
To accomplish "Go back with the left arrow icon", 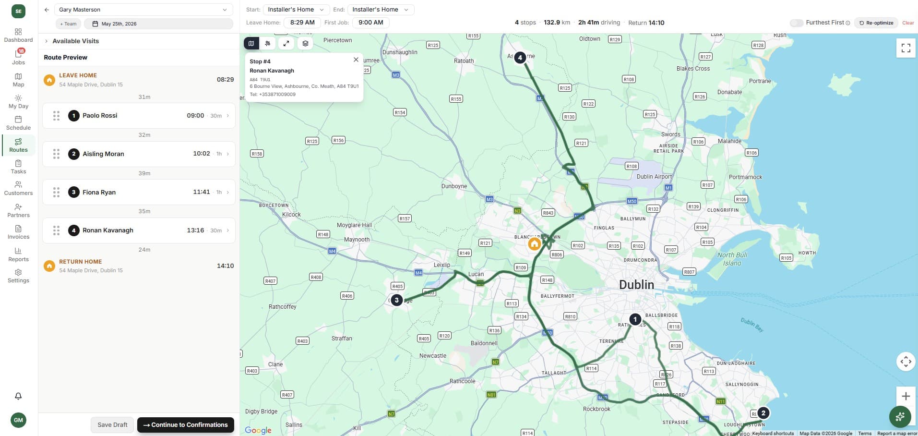I will 47,10.
